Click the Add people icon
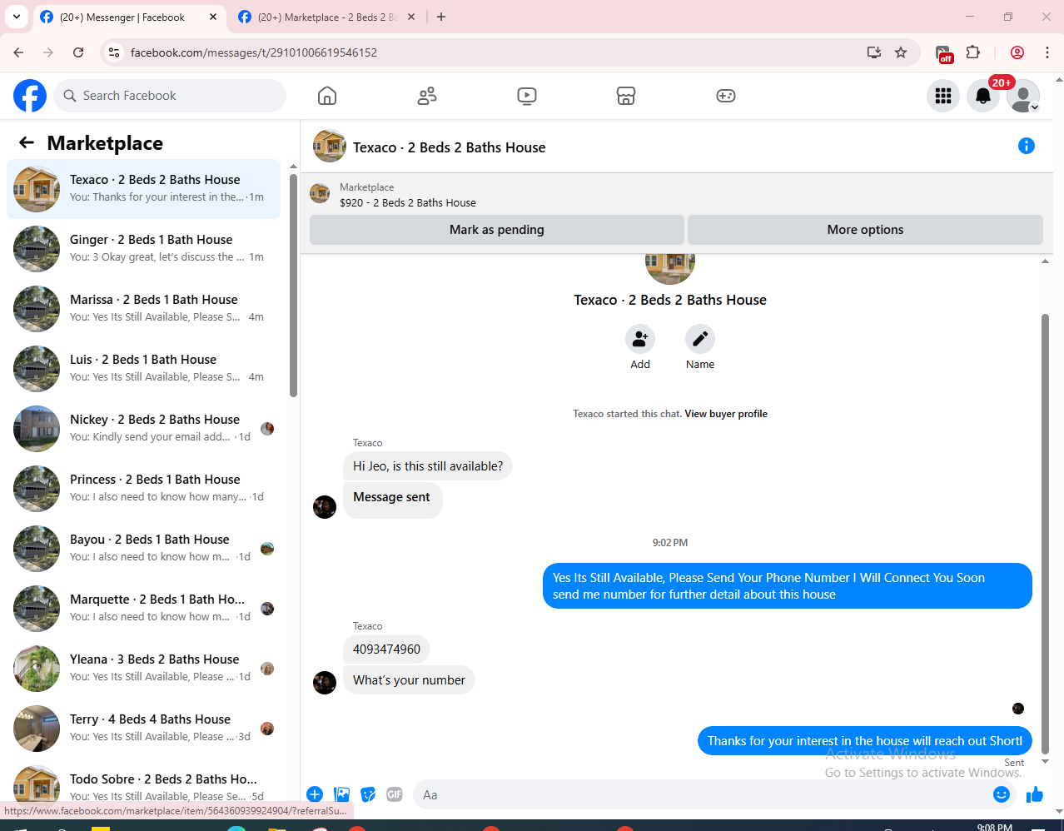The width and height of the screenshot is (1064, 831). (640, 339)
